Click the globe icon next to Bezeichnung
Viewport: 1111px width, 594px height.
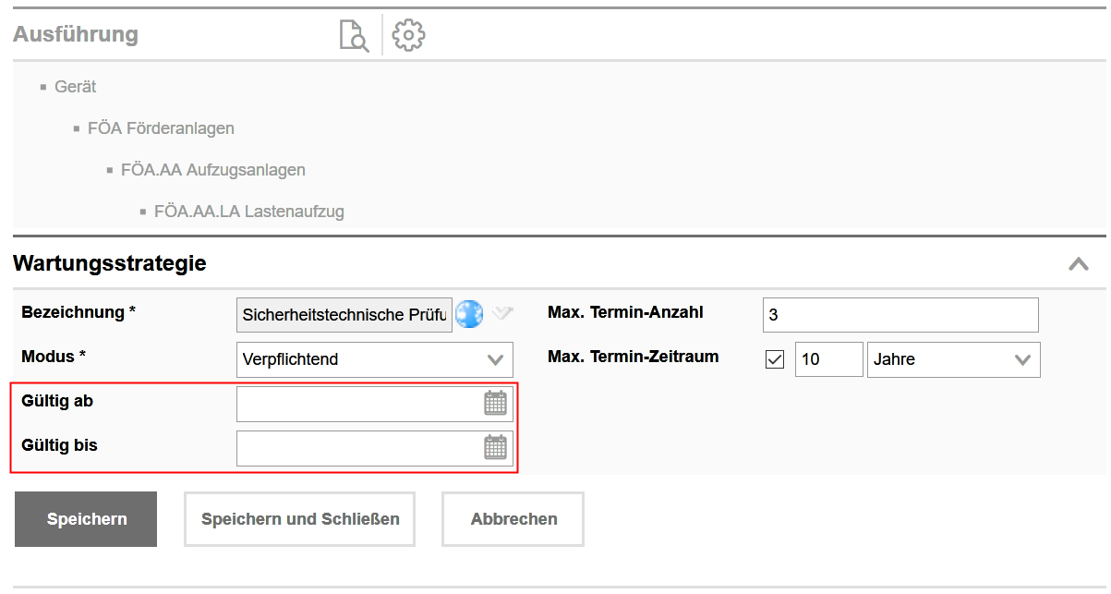(469, 314)
